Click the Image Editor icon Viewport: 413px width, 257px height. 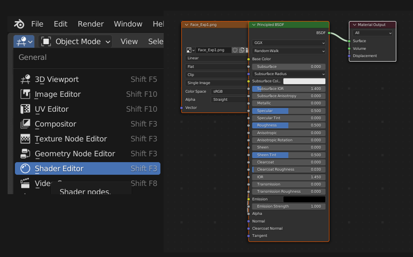(x=25, y=94)
